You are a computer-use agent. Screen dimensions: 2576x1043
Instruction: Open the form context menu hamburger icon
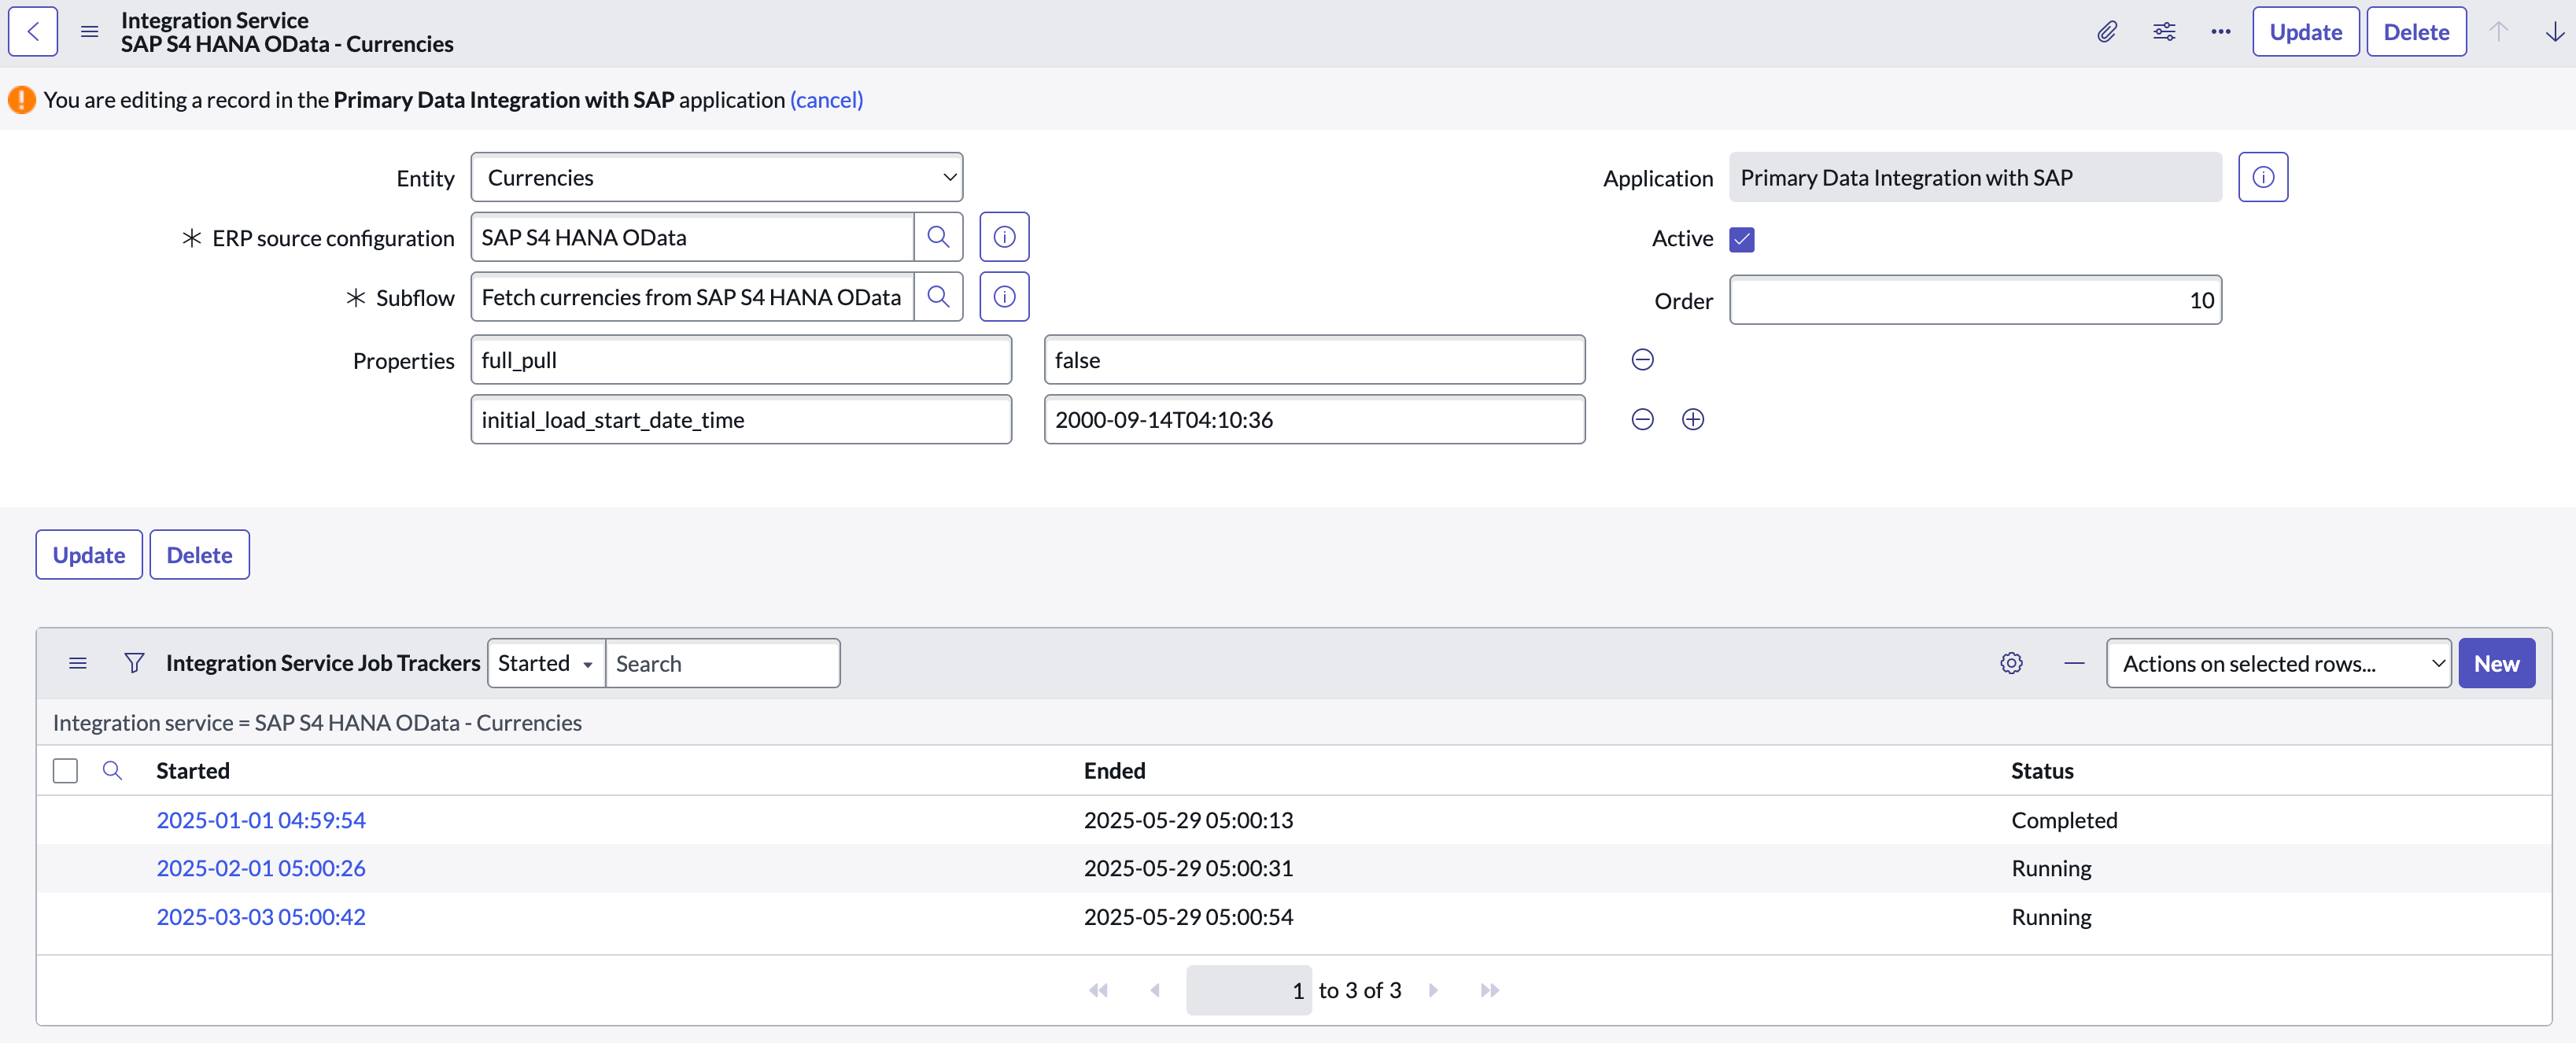pyautogui.click(x=89, y=32)
